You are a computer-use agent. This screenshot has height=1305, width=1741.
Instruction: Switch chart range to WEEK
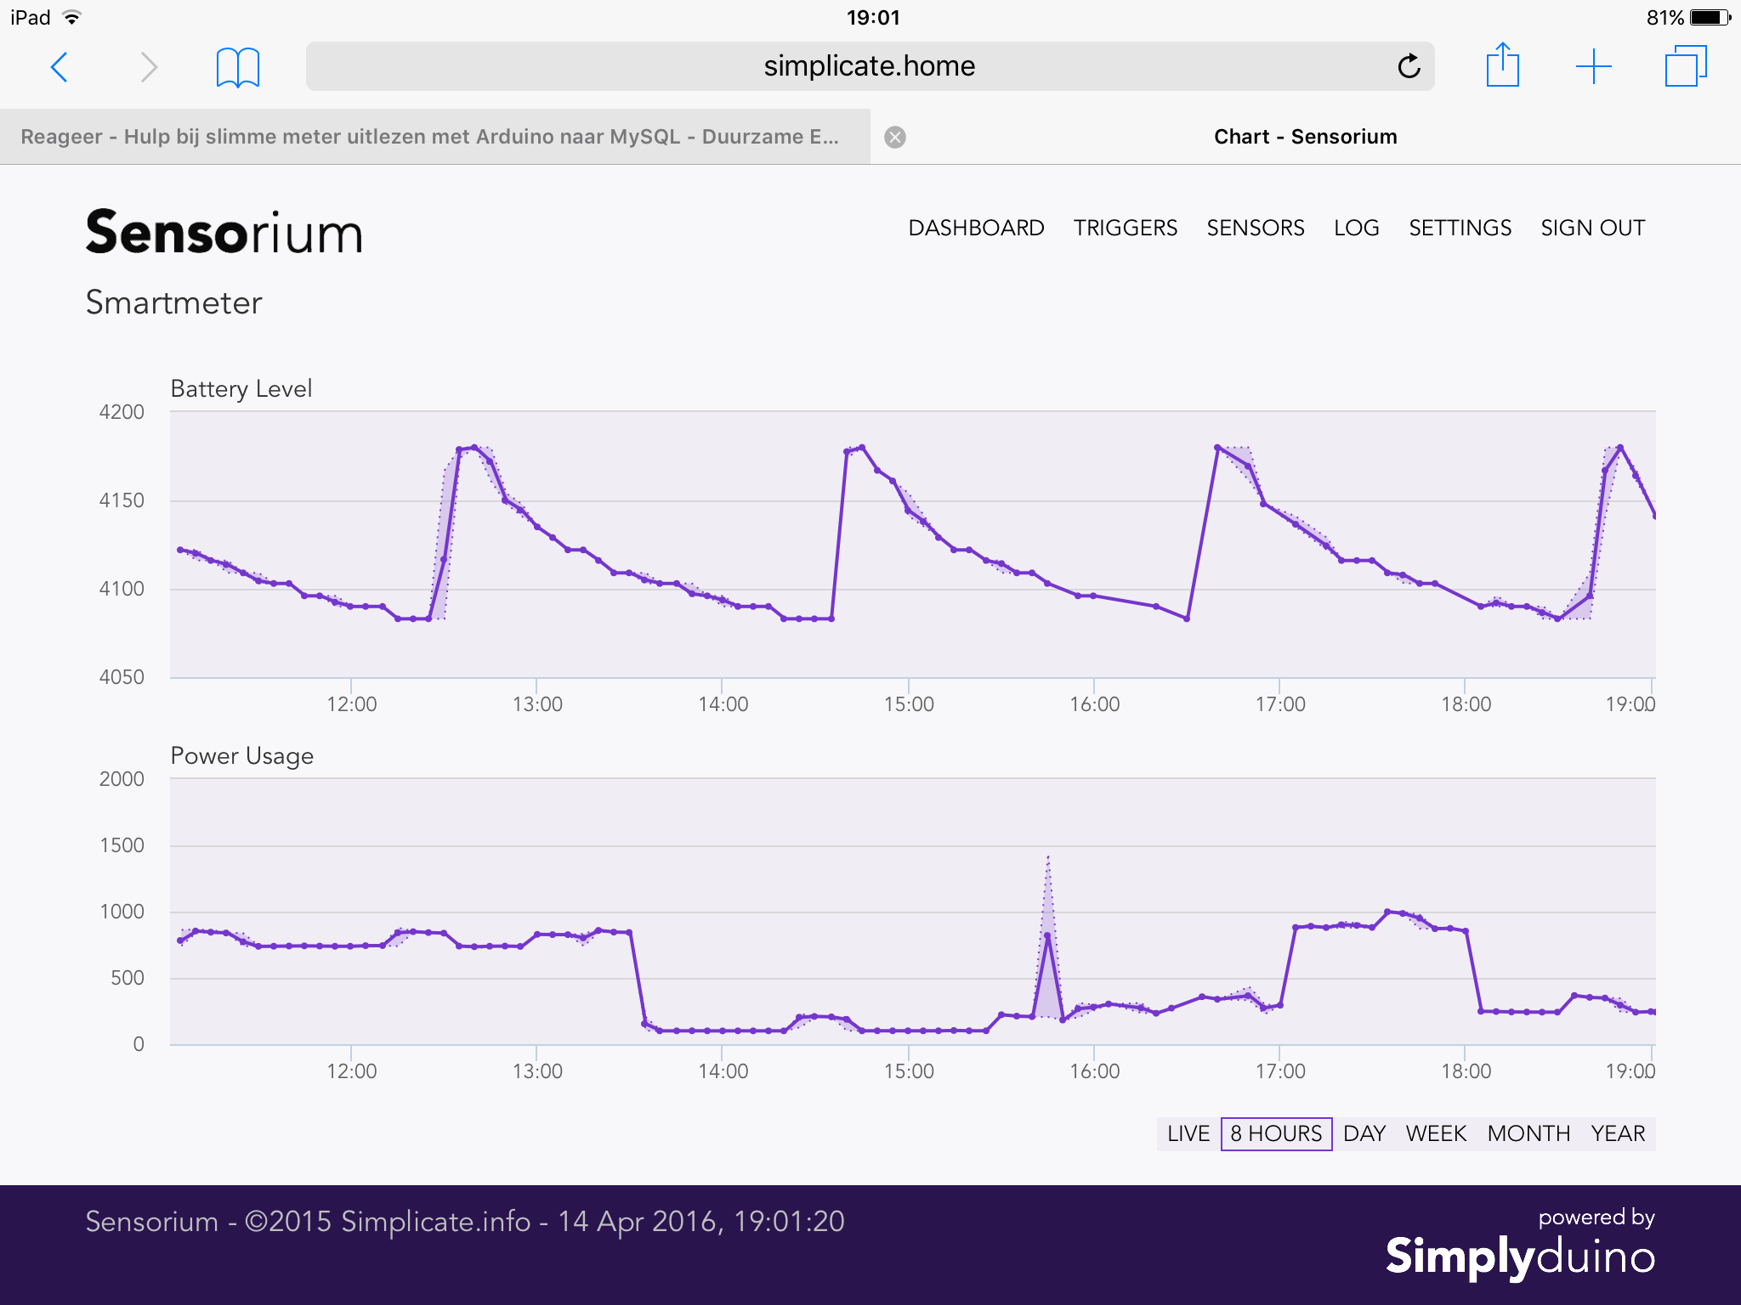(1436, 1133)
